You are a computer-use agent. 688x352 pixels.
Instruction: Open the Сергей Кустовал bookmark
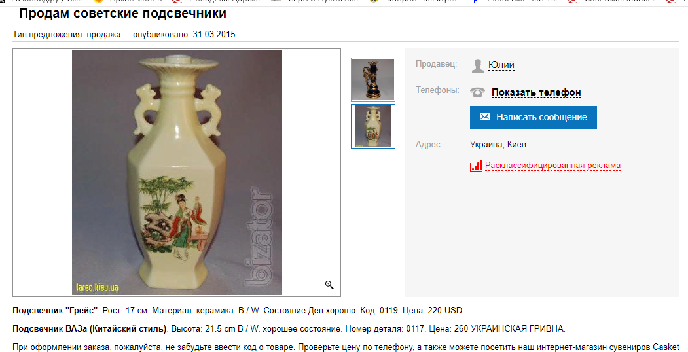pyautogui.click(x=323, y=1)
